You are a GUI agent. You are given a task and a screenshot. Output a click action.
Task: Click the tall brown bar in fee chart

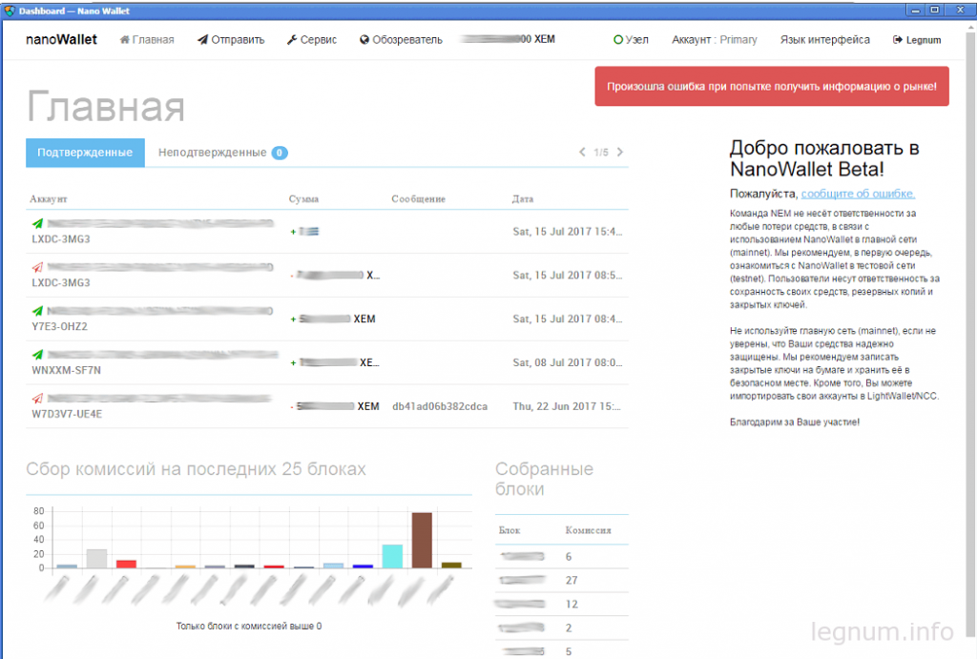[x=422, y=540]
